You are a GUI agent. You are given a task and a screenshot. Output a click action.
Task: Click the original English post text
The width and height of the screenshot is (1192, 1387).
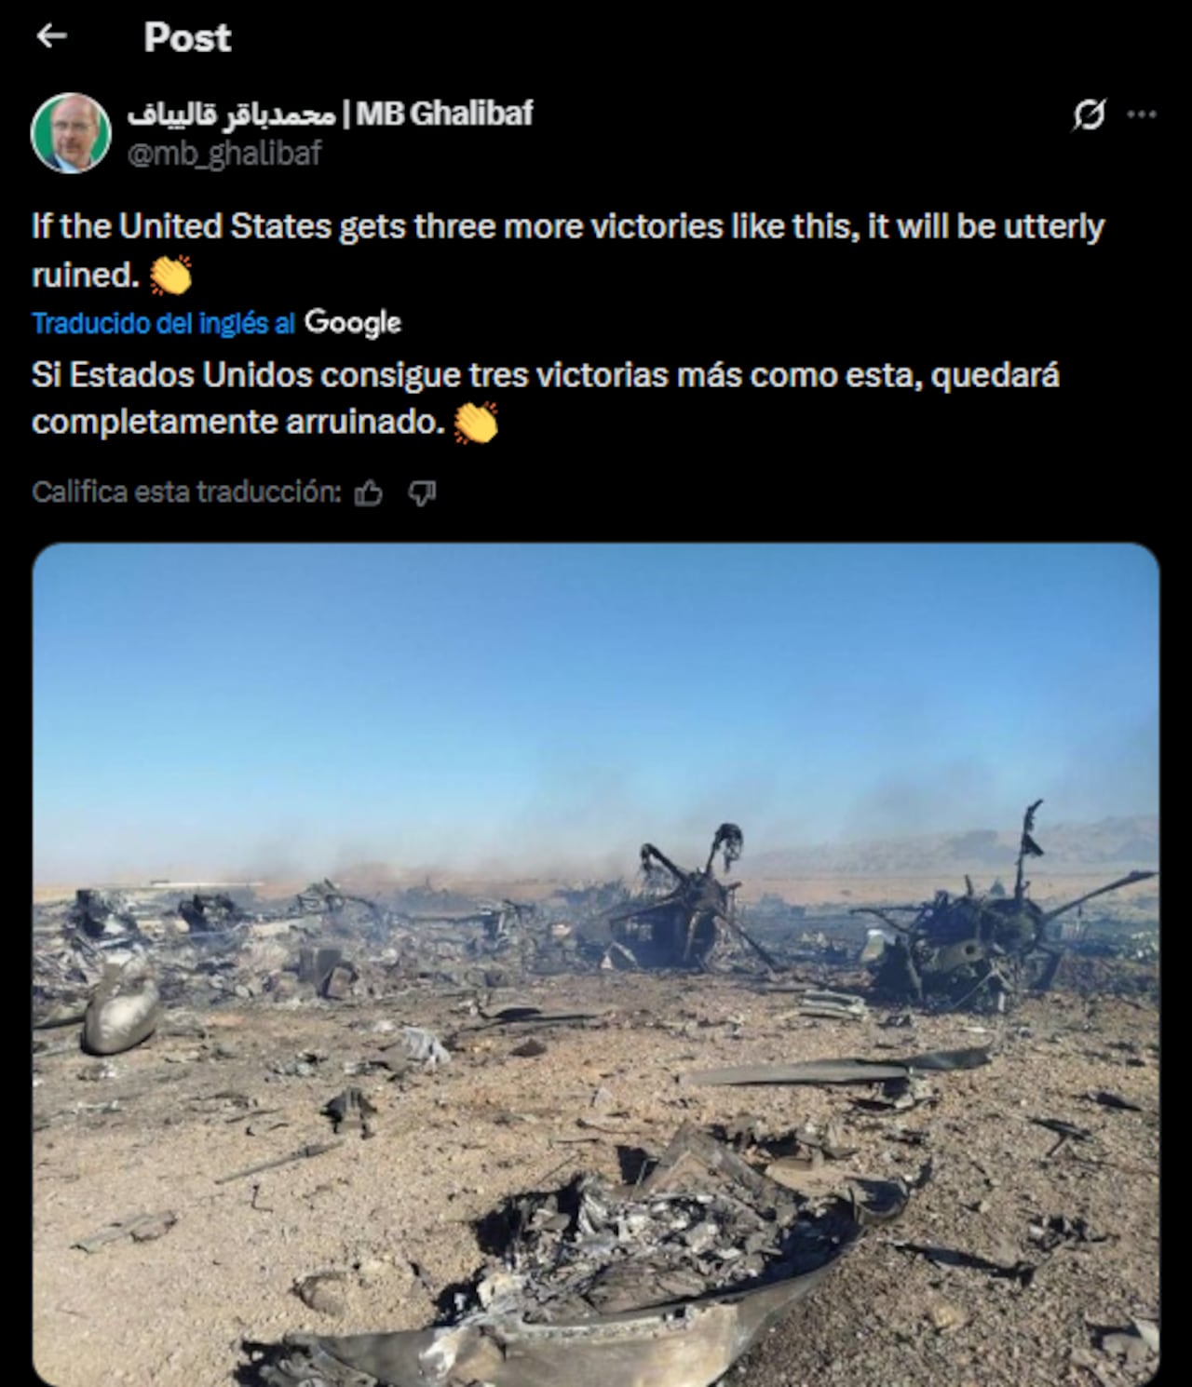(x=568, y=250)
